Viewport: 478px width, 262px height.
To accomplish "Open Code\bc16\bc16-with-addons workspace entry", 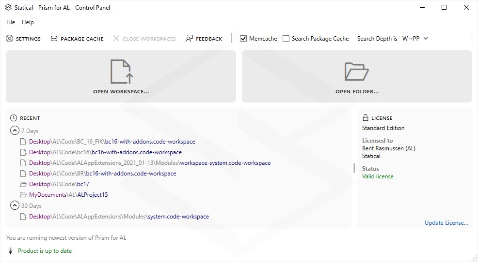I will 105,152.
